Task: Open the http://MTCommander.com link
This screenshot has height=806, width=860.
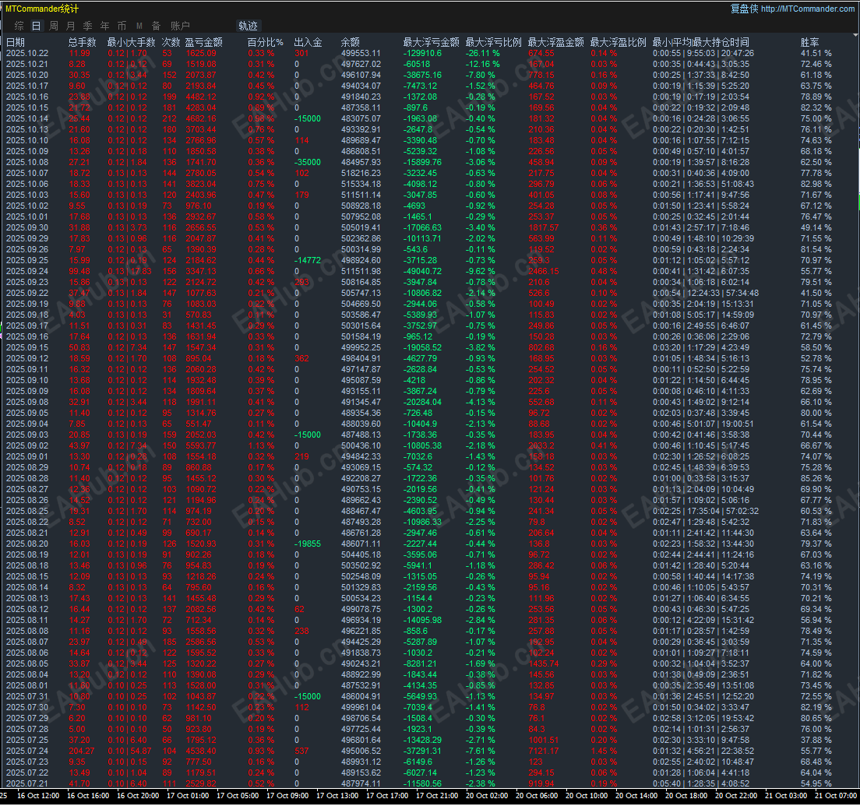Action: tap(807, 9)
